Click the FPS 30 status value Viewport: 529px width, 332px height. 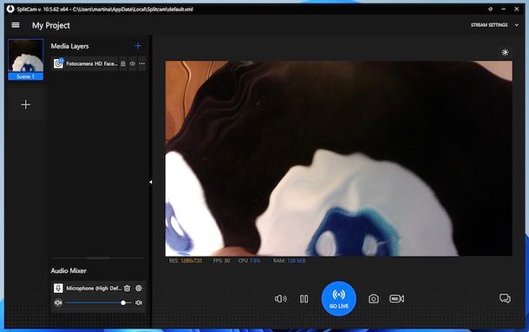click(x=221, y=260)
